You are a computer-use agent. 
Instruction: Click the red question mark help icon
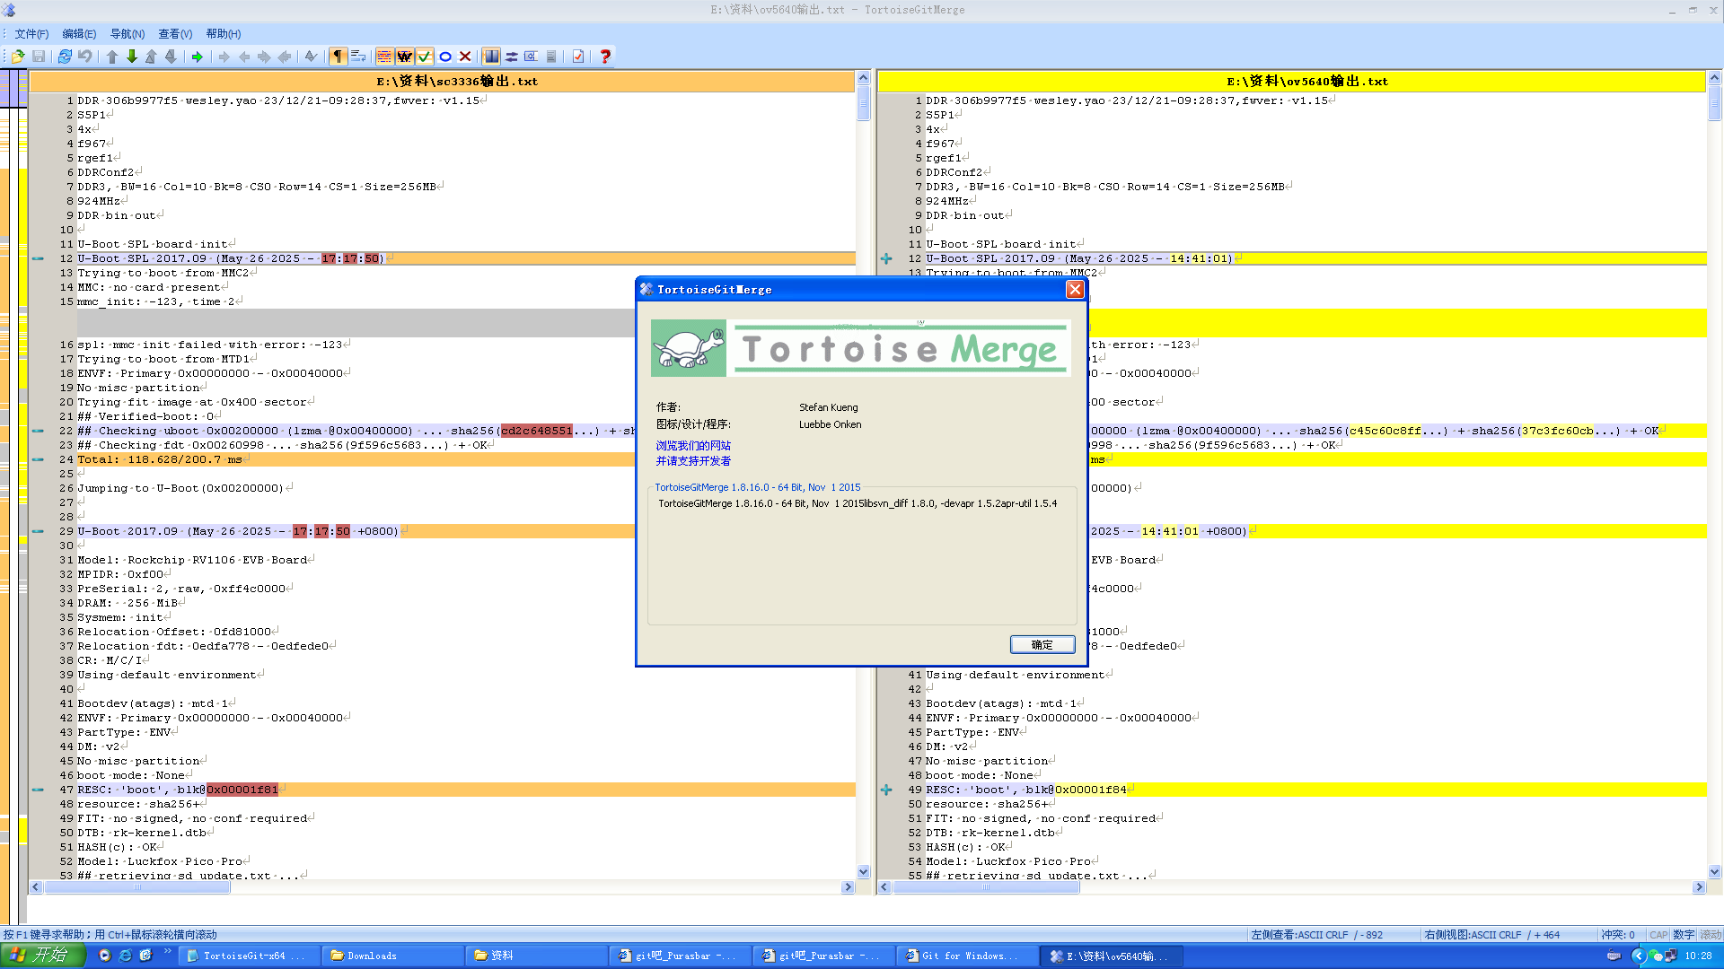click(605, 57)
